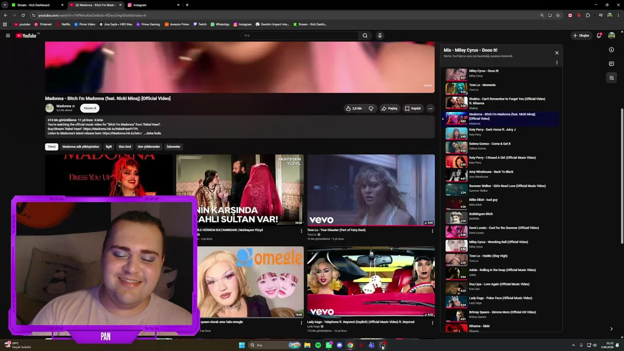The width and height of the screenshot is (624, 351).
Task: Open Lady Gaga - Telephone video thumbnail
Action: (x=371, y=282)
